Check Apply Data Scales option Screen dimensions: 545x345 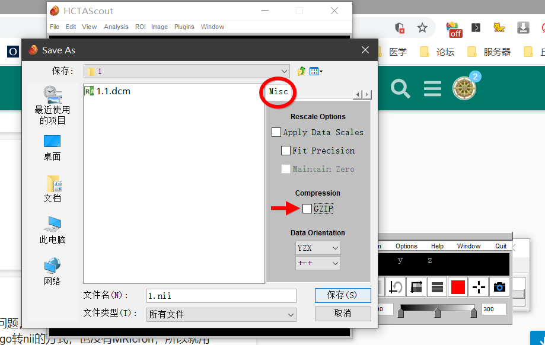tap(276, 132)
